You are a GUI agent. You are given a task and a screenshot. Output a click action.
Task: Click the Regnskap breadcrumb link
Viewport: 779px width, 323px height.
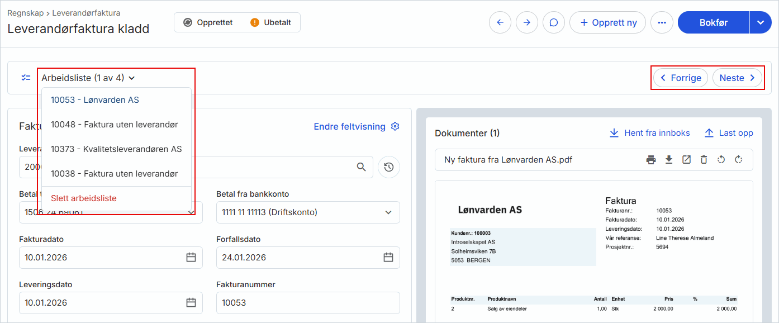[x=25, y=13]
